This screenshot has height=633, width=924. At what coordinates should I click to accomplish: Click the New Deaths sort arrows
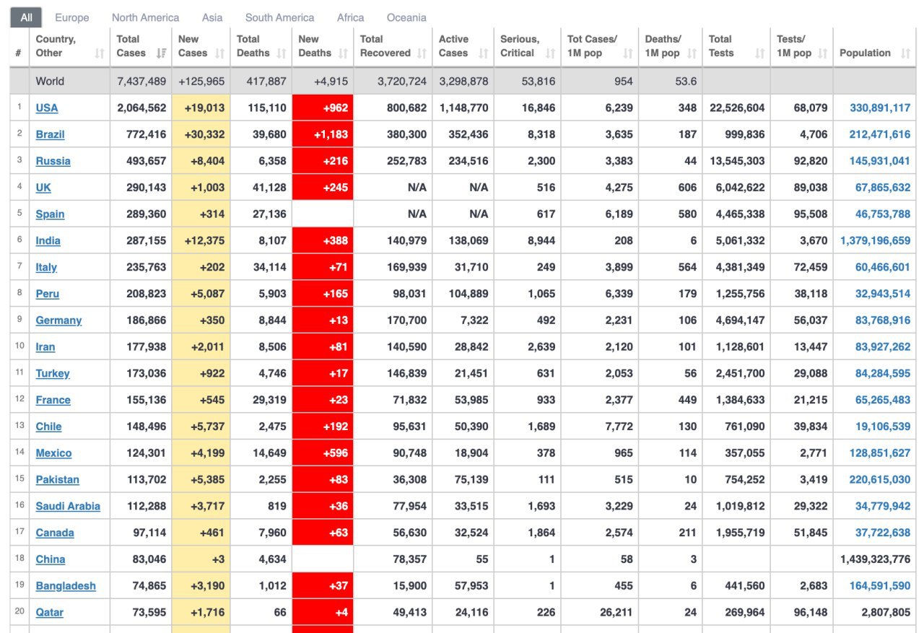point(343,53)
